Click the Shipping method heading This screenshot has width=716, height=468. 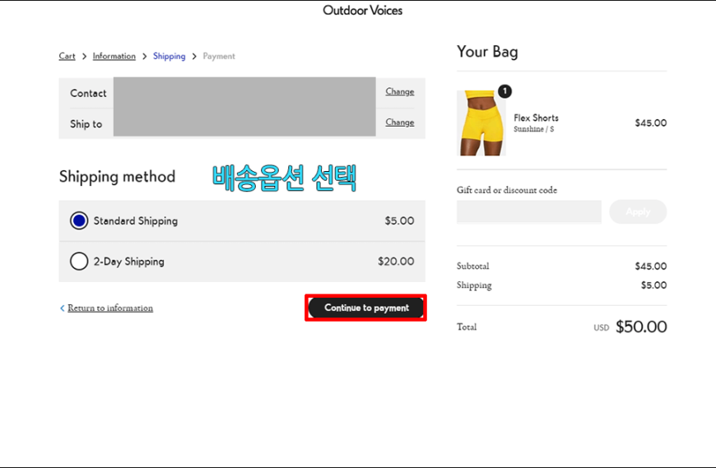[117, 177]
